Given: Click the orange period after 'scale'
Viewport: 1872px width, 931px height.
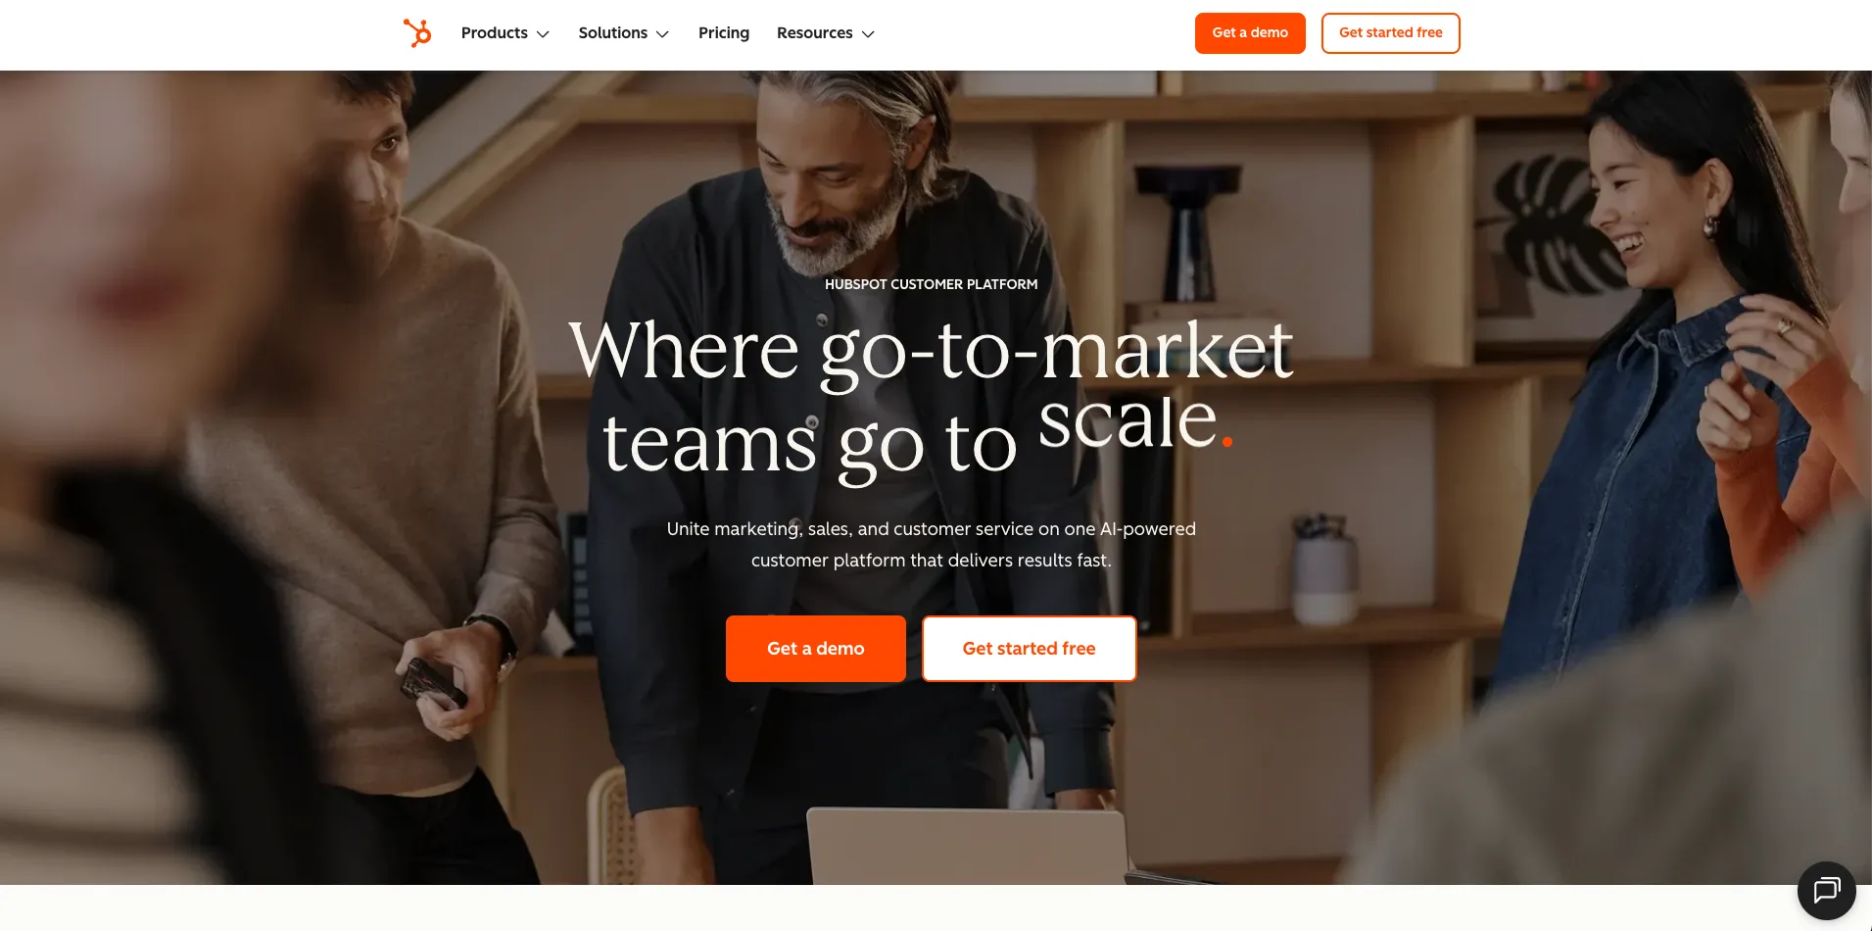Looking at the screenshot, I should click(x=1227, y=442).
